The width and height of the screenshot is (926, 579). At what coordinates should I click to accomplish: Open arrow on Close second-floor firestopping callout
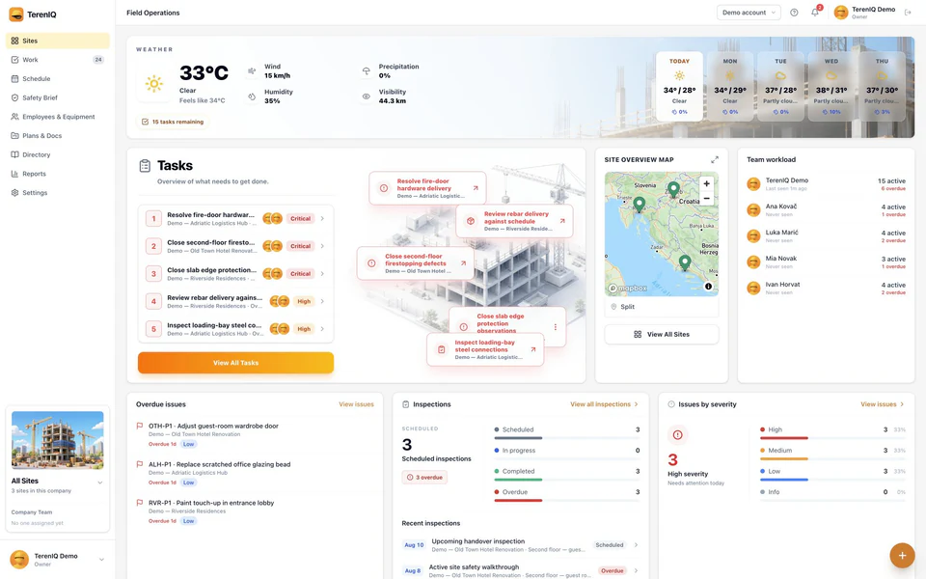pyautogui.click(x=463, y=263)
